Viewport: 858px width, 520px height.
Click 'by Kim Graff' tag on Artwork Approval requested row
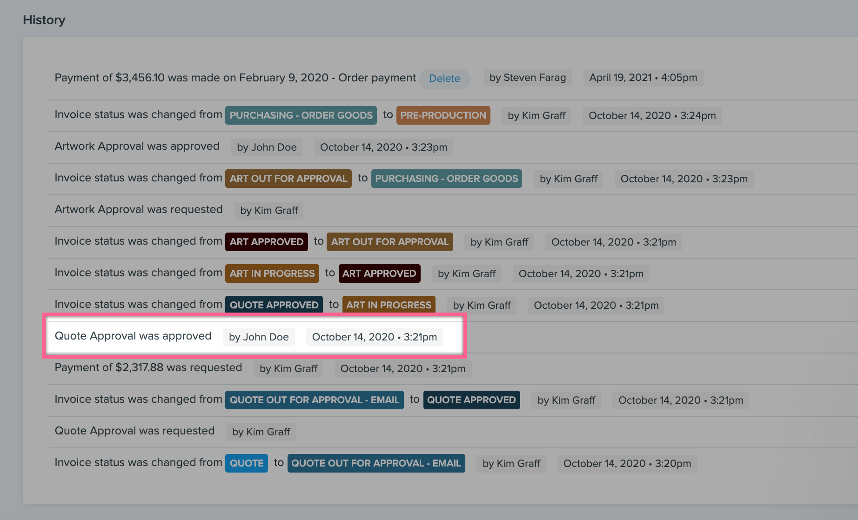click(269, 210)
